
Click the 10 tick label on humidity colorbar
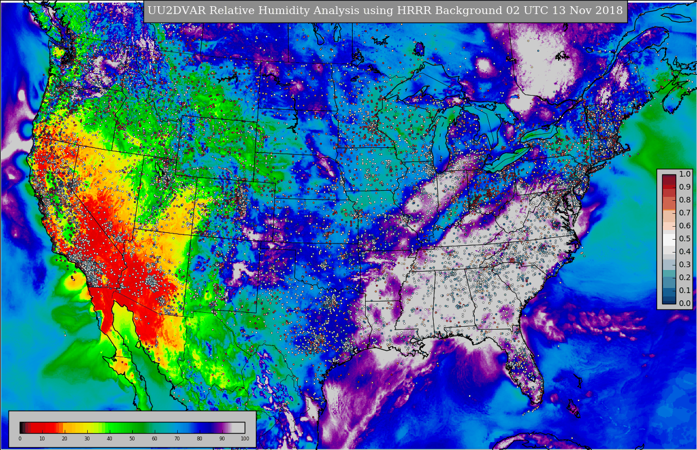[42, 439]
